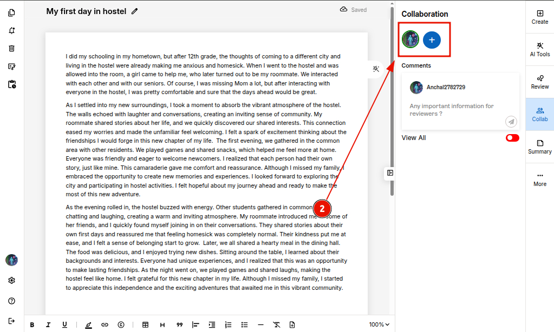Viewport: 554px width, 332px height.
Task: Toggle the View All comments switch
Action: [x=512, y=138]
